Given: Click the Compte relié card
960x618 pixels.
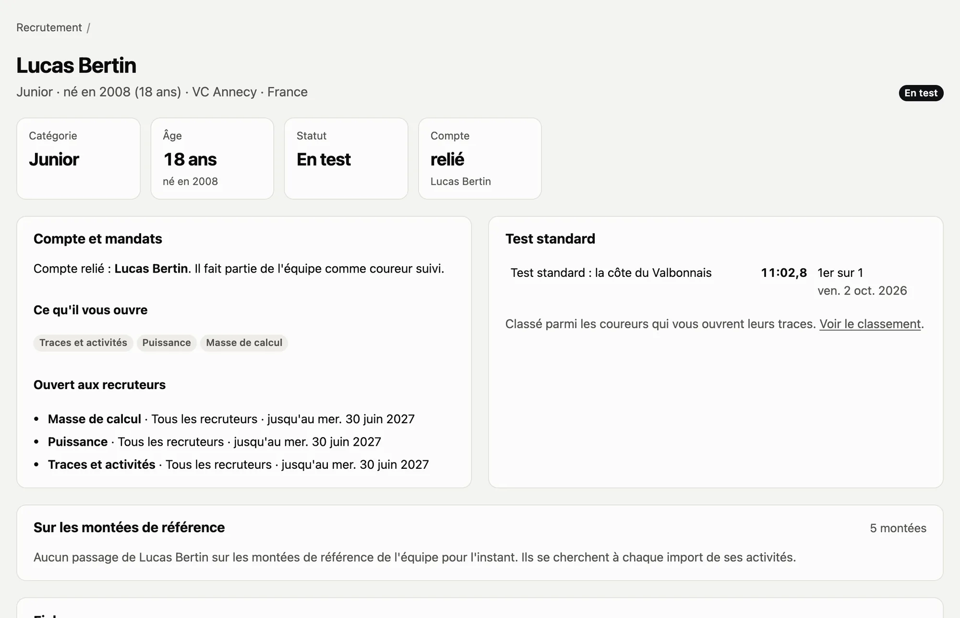Looking at the screenshot, I should click(x=480, y=158).
